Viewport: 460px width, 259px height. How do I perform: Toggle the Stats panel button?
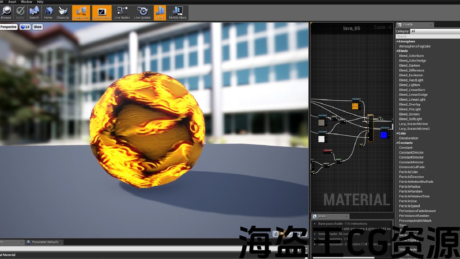[x=160, y=13]
